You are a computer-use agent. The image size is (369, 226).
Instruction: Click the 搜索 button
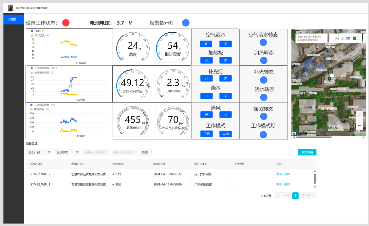coord(145,152)
